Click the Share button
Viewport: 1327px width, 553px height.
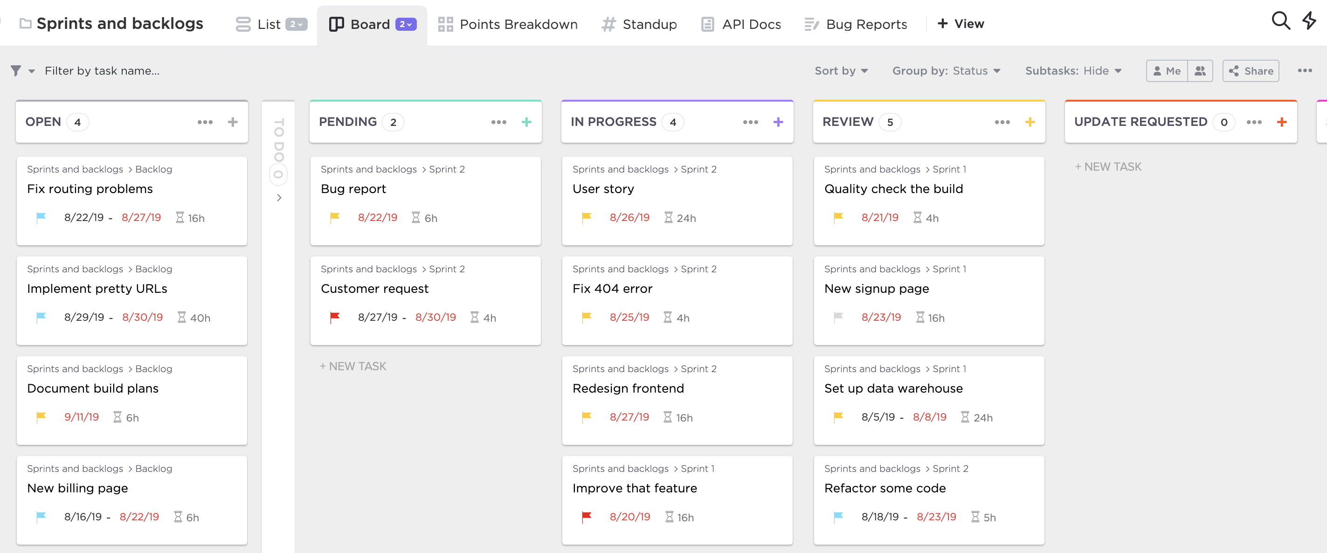click(x=1251, y=71)
